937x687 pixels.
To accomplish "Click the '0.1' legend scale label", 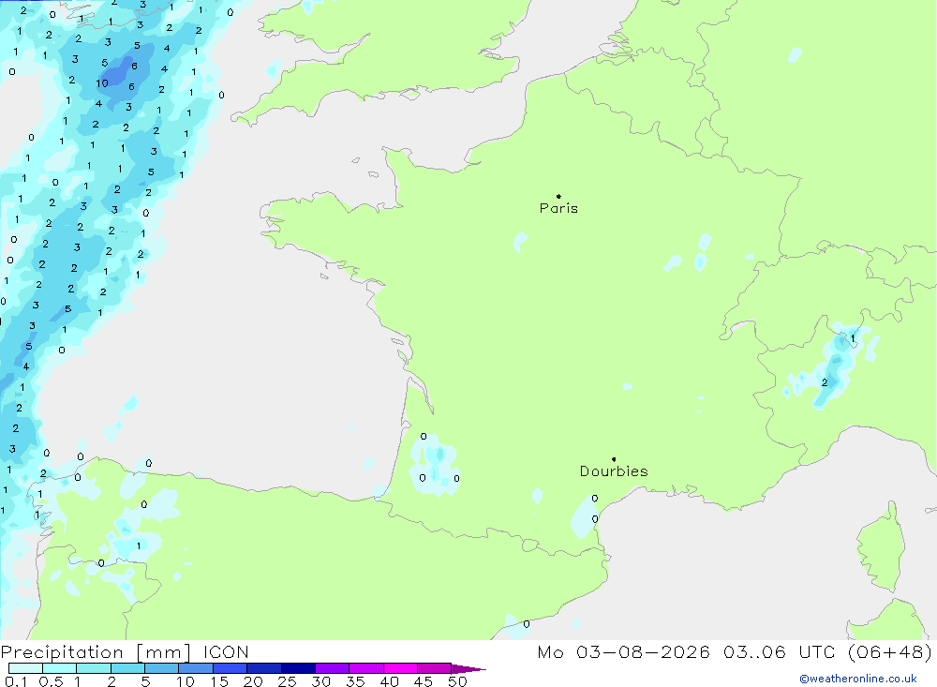I will (x=16, y=681).
